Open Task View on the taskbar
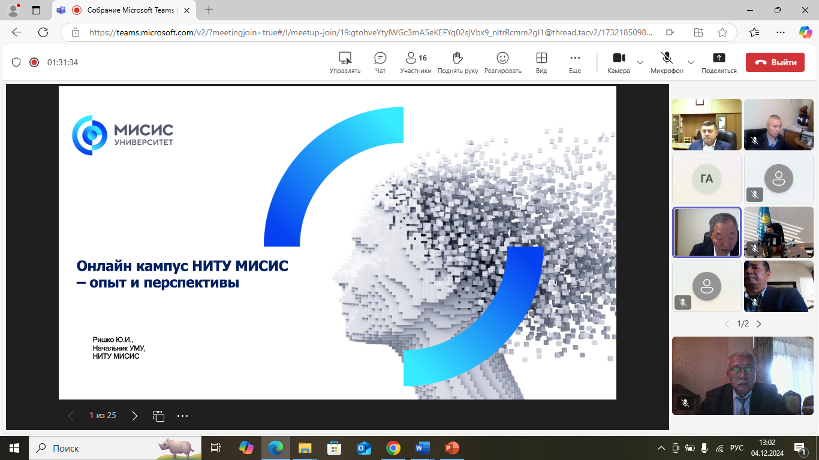This screenshot has height=460, width=819. click(x=216, y=448)
